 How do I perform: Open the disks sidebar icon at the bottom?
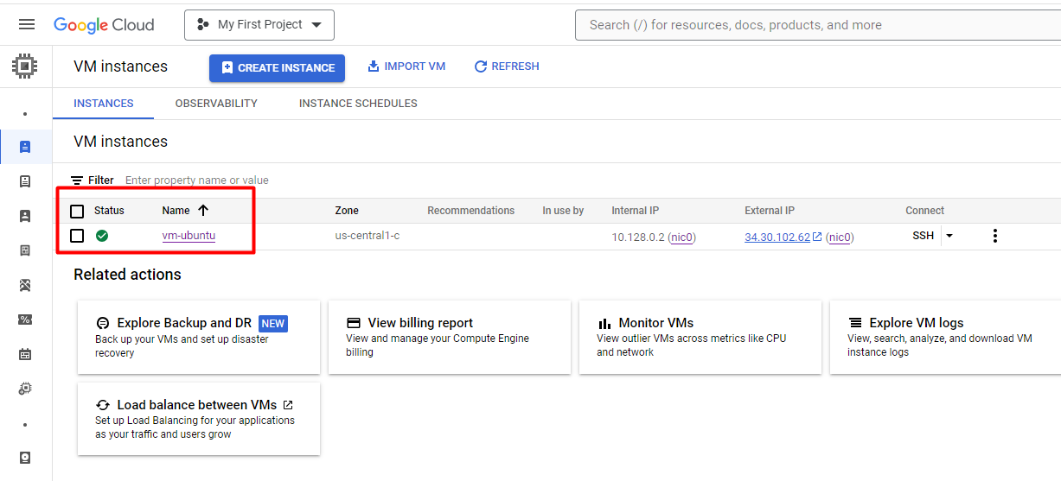pos(25,458)
